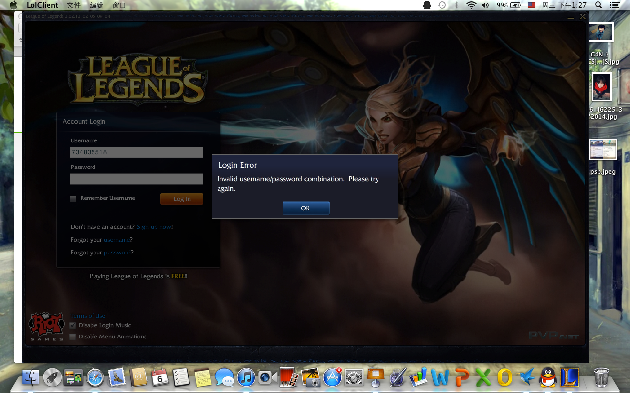This screenshot has height=393, width=630.
Task: Close the League of Legends window
Action: click(x=583, y=16)
